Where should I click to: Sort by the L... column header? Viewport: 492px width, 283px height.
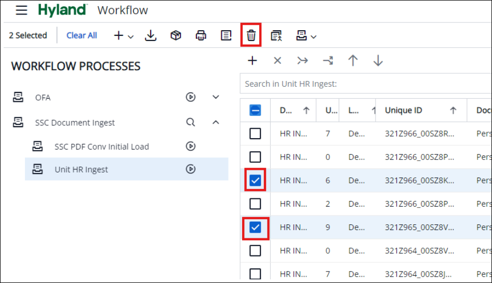(x=357, y=111)
